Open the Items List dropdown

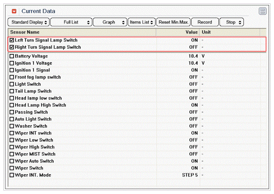(142, 22)
